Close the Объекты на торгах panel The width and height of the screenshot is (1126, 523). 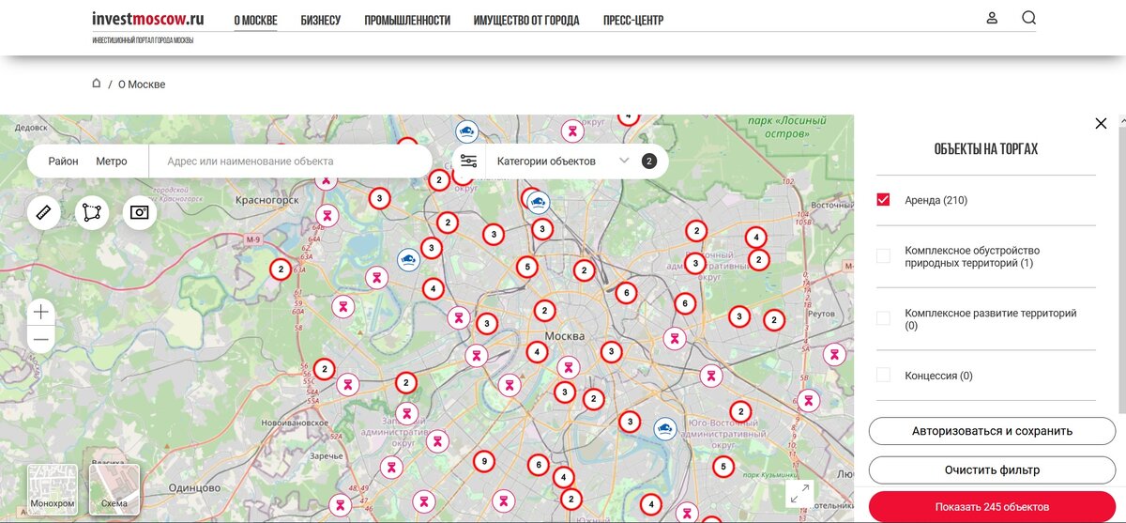tap(1101, 123)
